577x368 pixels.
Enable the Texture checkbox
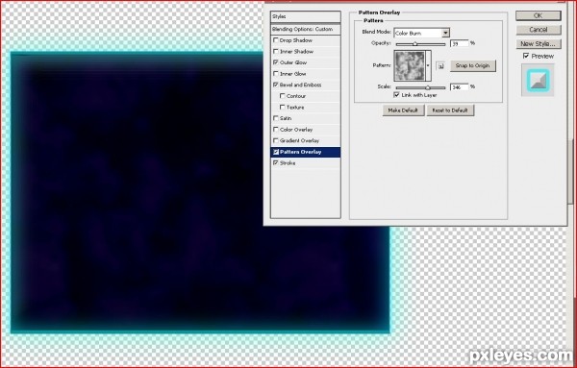[282, 107]
